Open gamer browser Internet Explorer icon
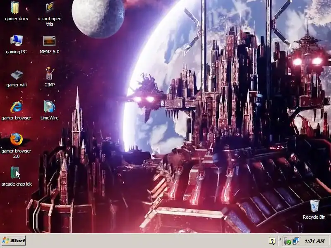This screenshot has width=331, height=248. [x=17, y=107]
